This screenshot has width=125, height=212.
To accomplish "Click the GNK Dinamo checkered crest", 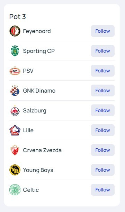I will (15, 91).
